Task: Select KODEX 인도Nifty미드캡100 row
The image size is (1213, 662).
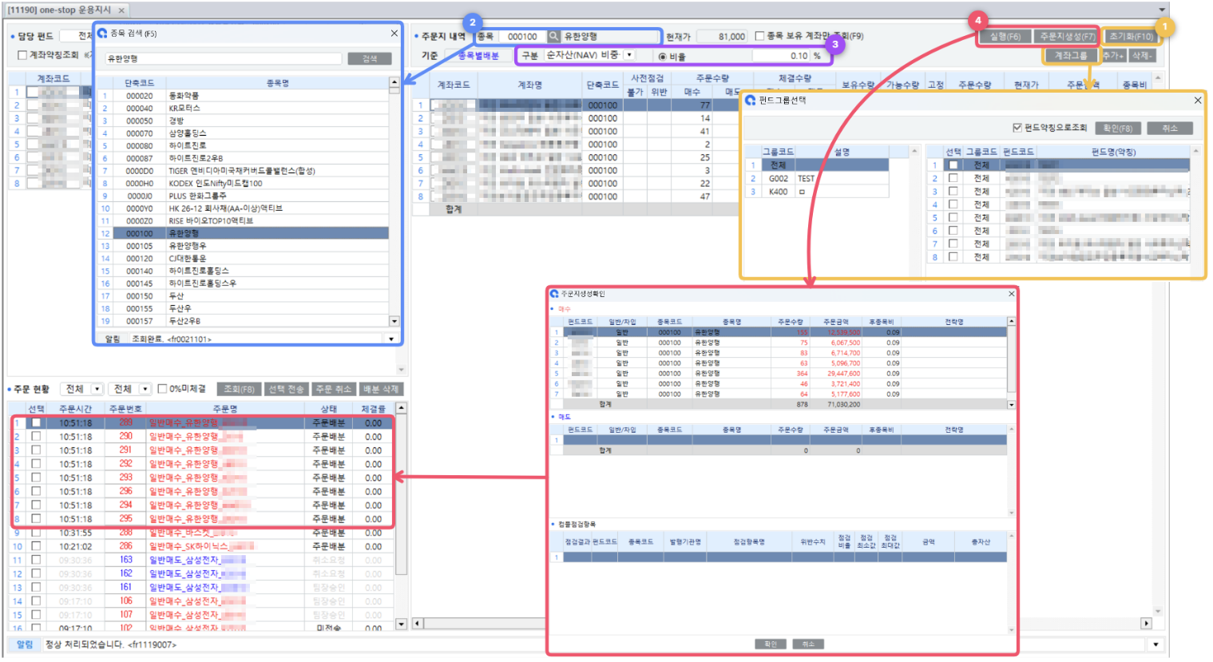Action: 243,184
